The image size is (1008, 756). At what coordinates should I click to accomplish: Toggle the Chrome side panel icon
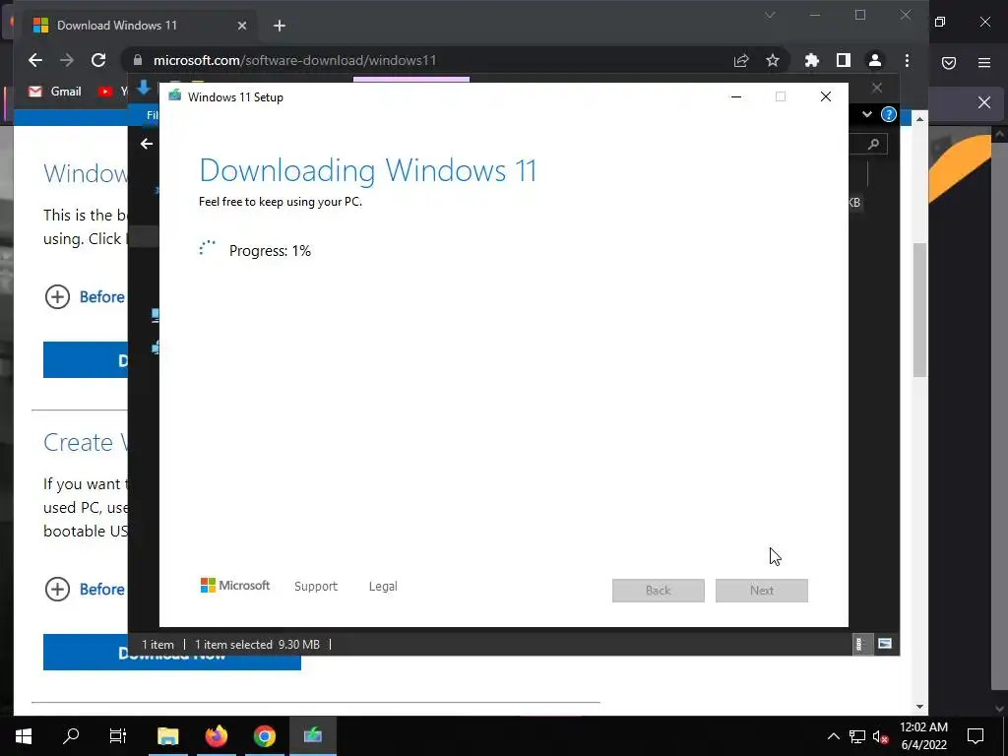(844, 60)
